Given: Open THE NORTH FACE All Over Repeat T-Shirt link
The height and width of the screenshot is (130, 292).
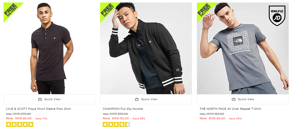Looking at the screenshot, I should (x=230, y=109).
